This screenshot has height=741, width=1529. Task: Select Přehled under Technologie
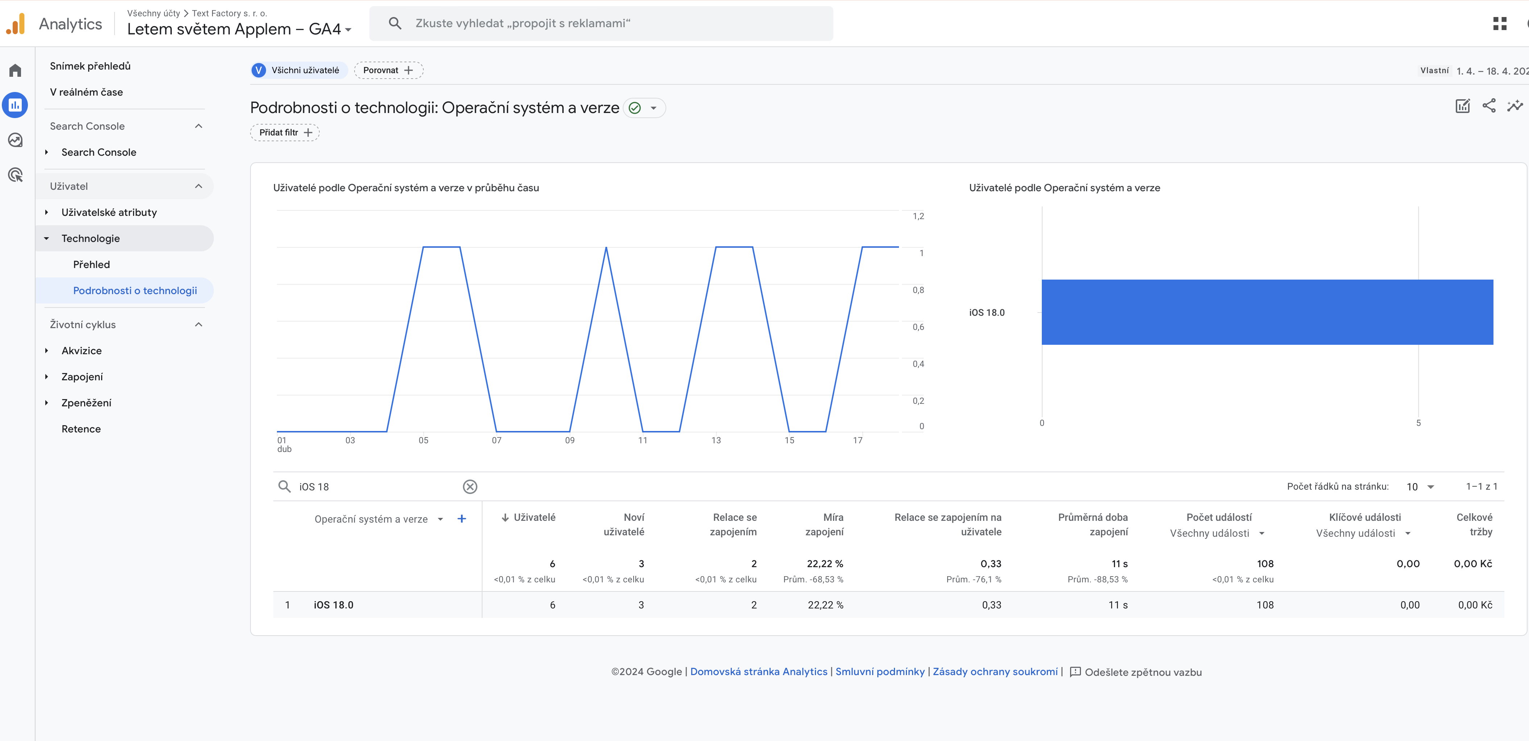click(91, 264)
